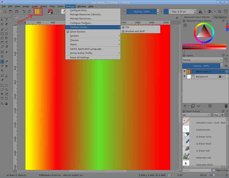Enable the Filter in Tag checkbox
Screen dimensions: 229x178
point(214,170)
